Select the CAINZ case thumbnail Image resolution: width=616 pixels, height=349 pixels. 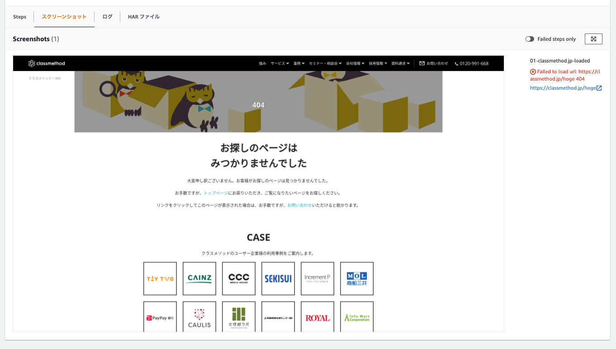click(199, 278)
